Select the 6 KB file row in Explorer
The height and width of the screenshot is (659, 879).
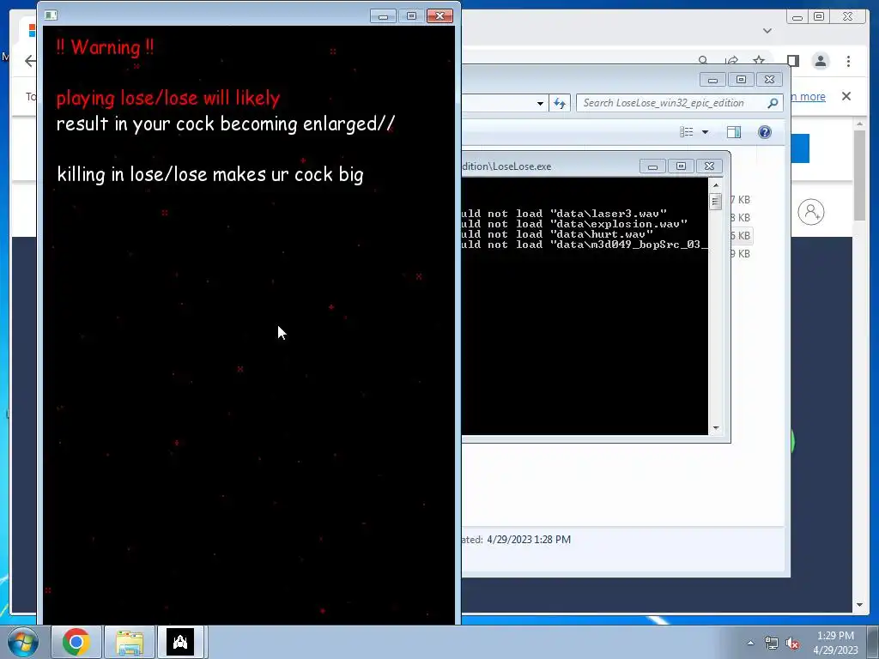[x=741, y=236]
